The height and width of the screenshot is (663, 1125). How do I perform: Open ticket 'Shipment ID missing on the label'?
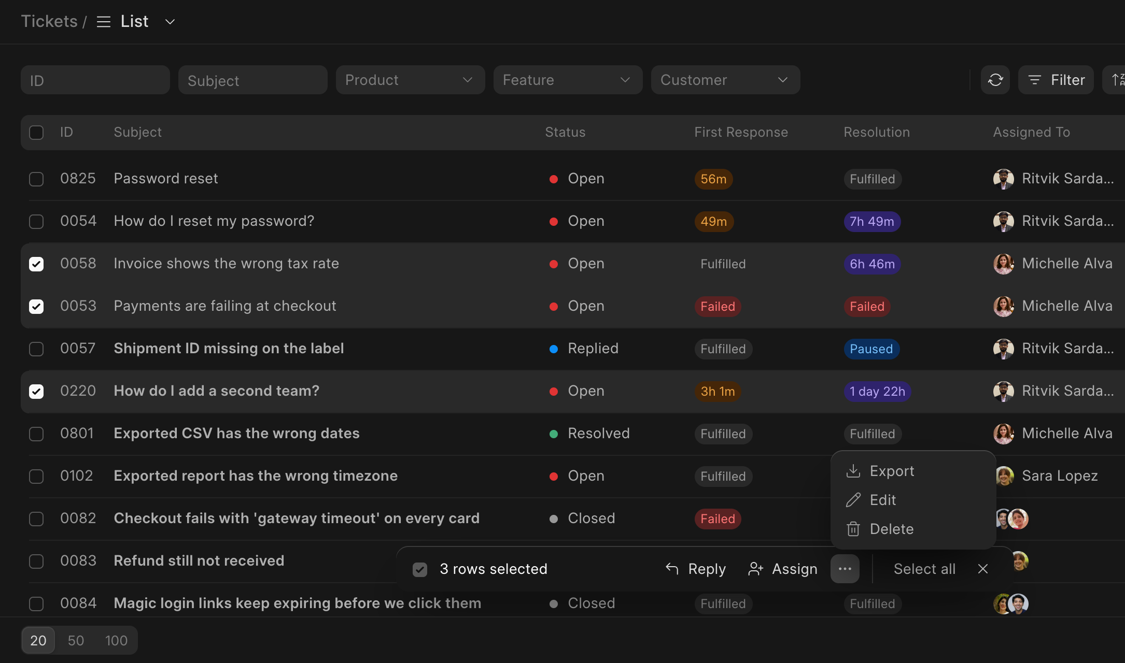pos(229,348)
